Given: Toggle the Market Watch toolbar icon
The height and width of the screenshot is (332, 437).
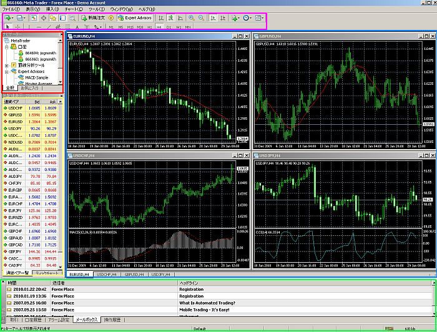Looking at the screenshot, I should [x=34, y=18].
